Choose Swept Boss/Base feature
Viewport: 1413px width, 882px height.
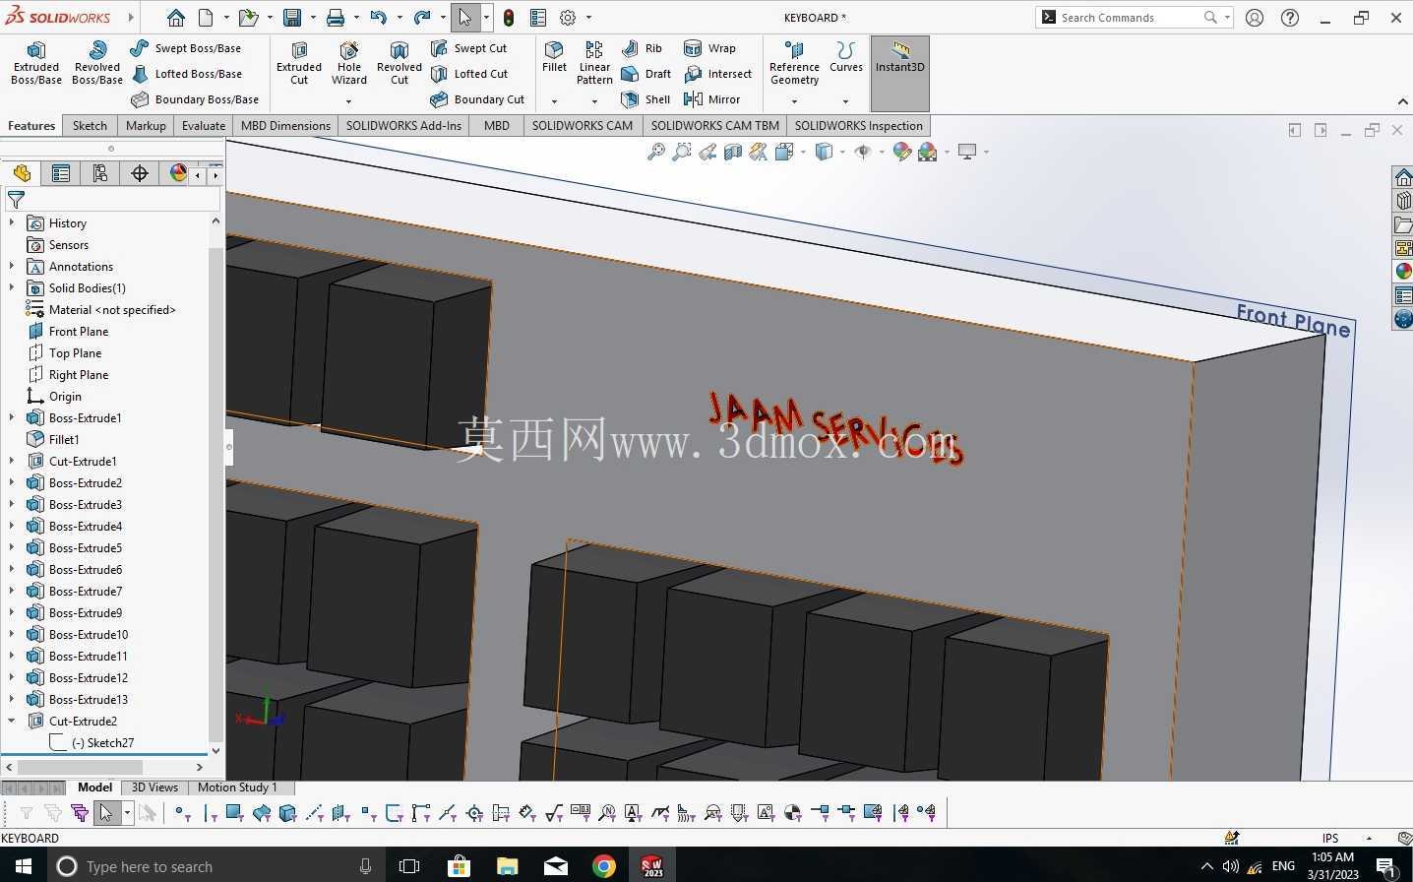pos(186,48)
